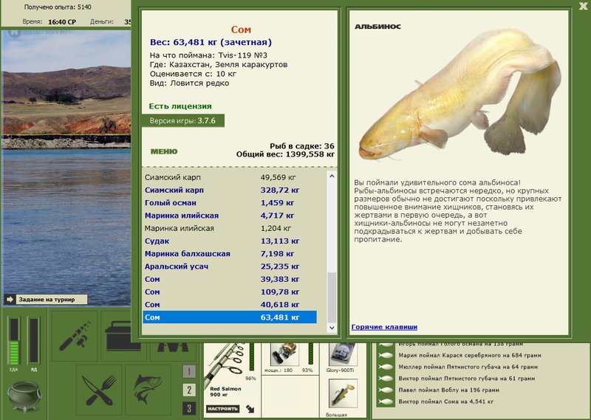Click the Вес: 63,481 кг (зачетная) text

[x=211, y=42]
